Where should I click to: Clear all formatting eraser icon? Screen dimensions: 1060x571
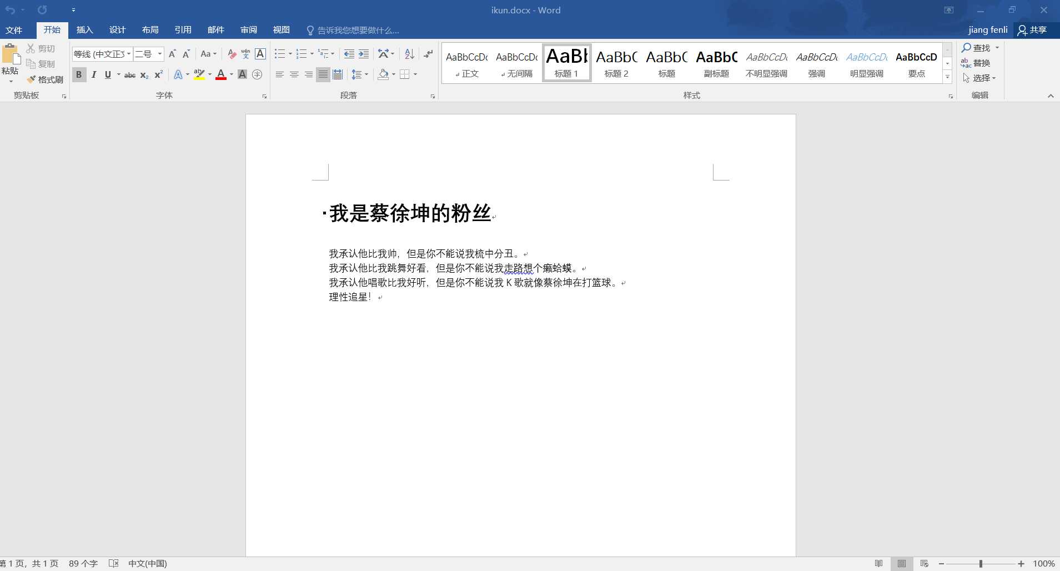[x=232, y=54]
